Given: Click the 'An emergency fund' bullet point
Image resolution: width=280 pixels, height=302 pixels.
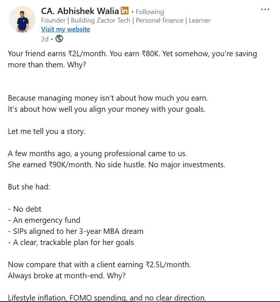Looking at the screenshot, I should pyautogui.click(x=44, y=220).
